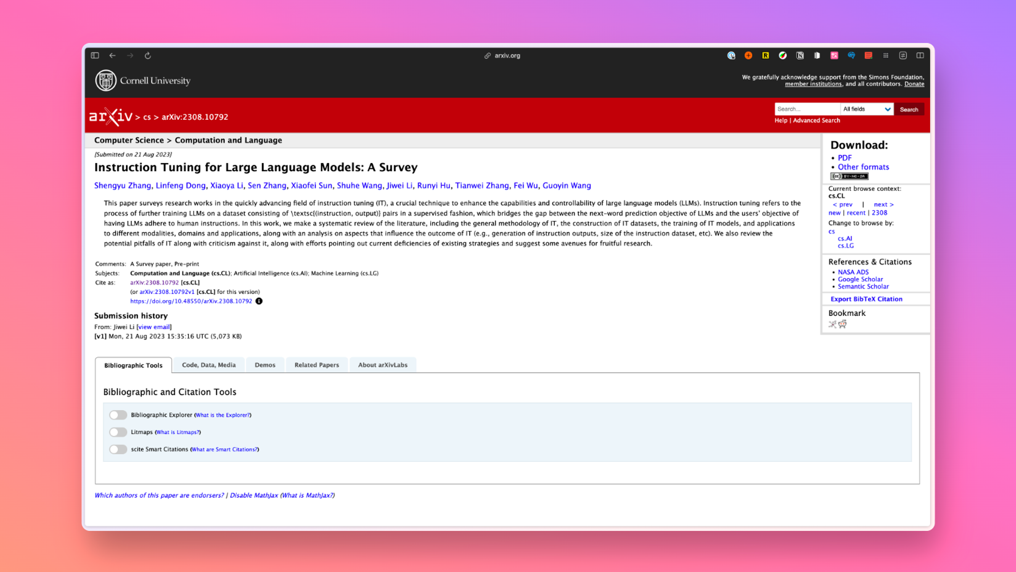Click the red Search button

pos(909,109)
